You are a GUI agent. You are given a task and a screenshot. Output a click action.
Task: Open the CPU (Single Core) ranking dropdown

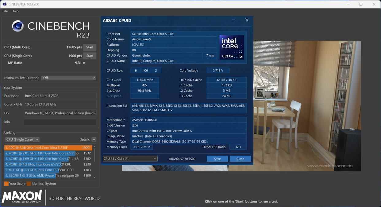coord(22,139)
